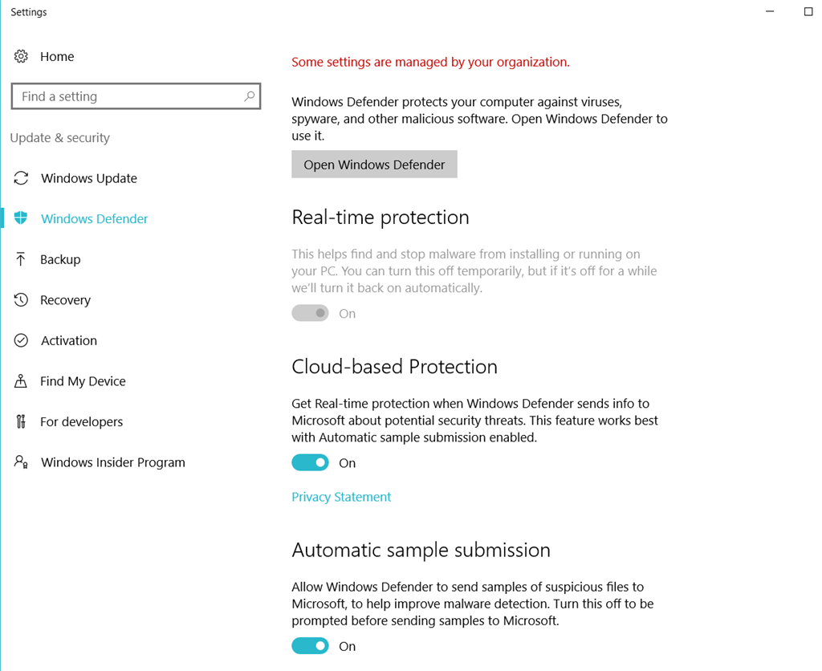The height and width of the screenshot is (671, 822).
Task: Click the For developers tools icon
Action: click(x=20, y=421)
